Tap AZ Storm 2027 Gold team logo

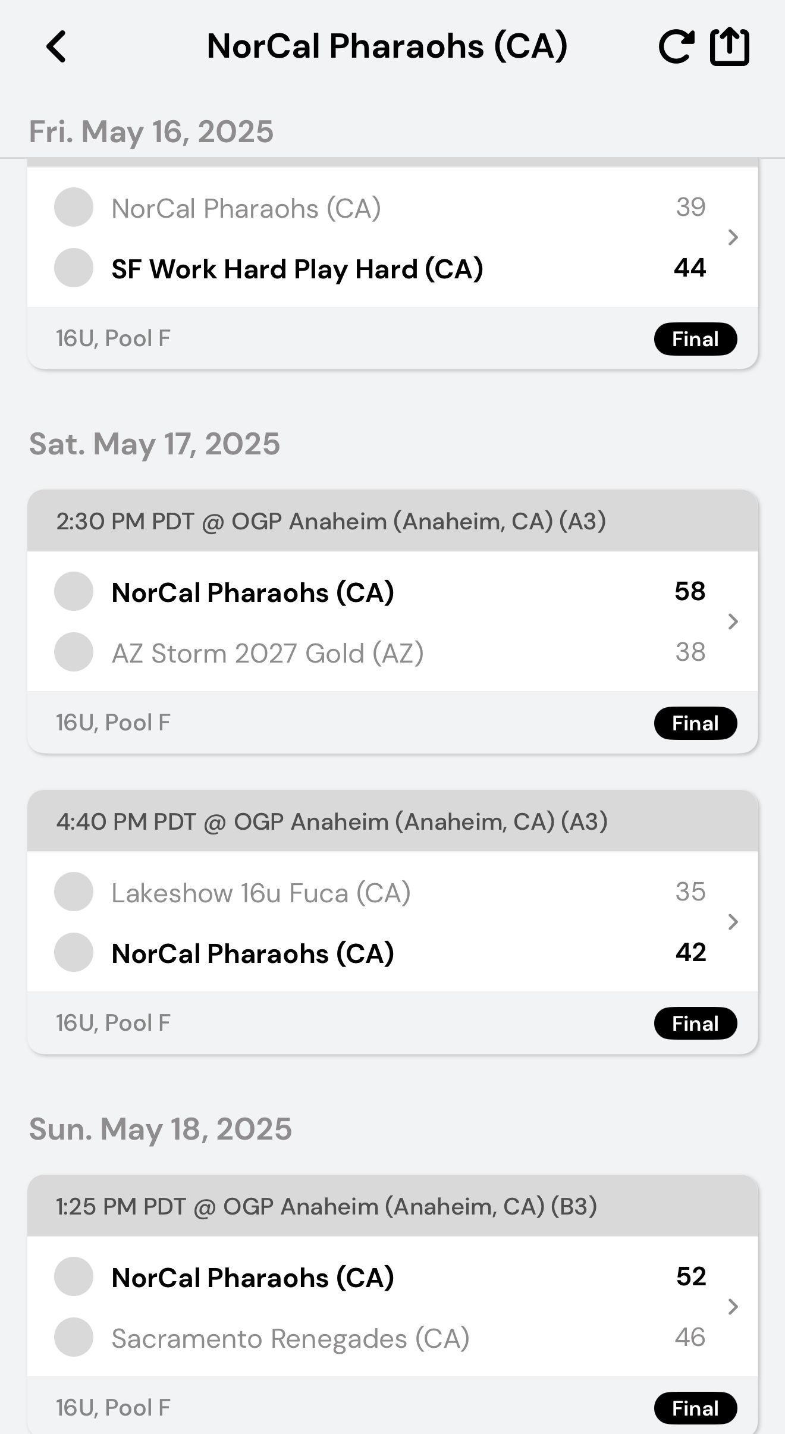pos(74,652)
